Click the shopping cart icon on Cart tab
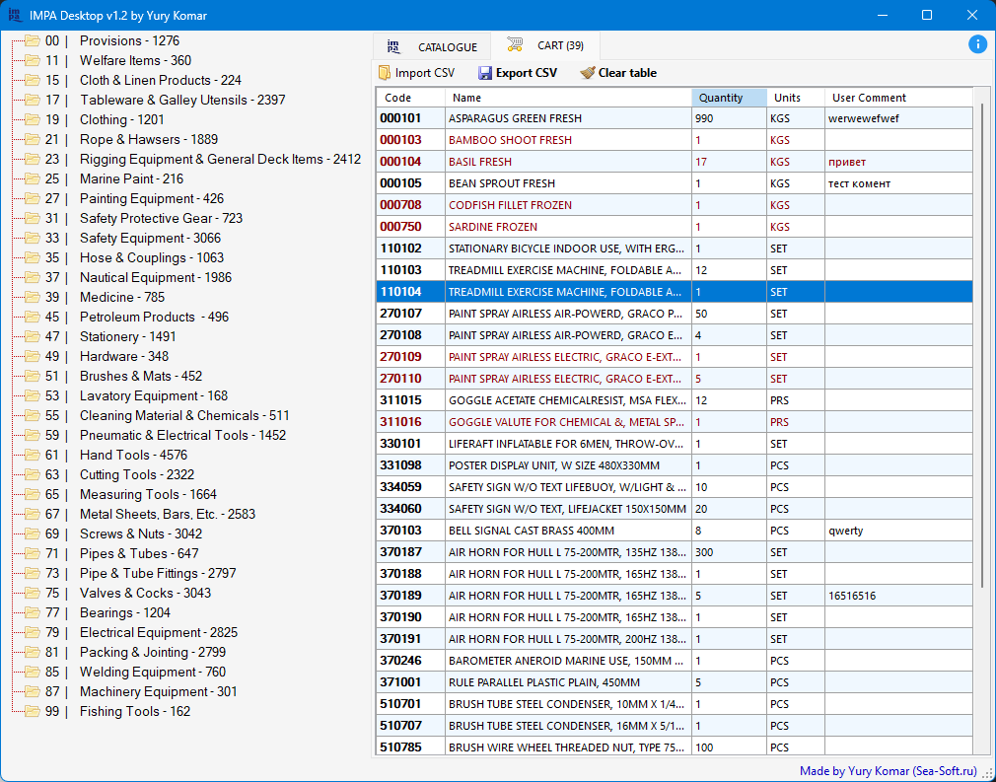Screen dimensions: 996x782 click(x=515, y=45)
